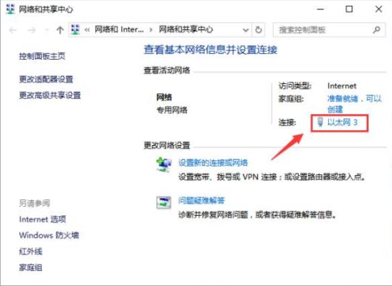Close the 网络和共享中心 window

pyautogui.click(x=379, y=9)
